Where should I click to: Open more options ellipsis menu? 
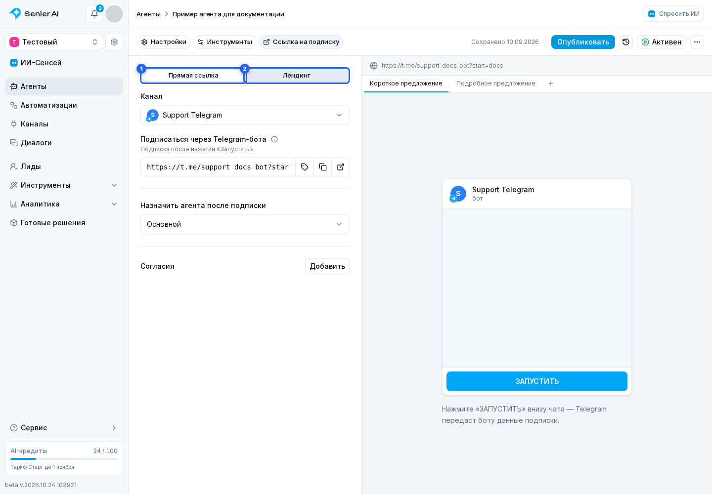point(697,42)
